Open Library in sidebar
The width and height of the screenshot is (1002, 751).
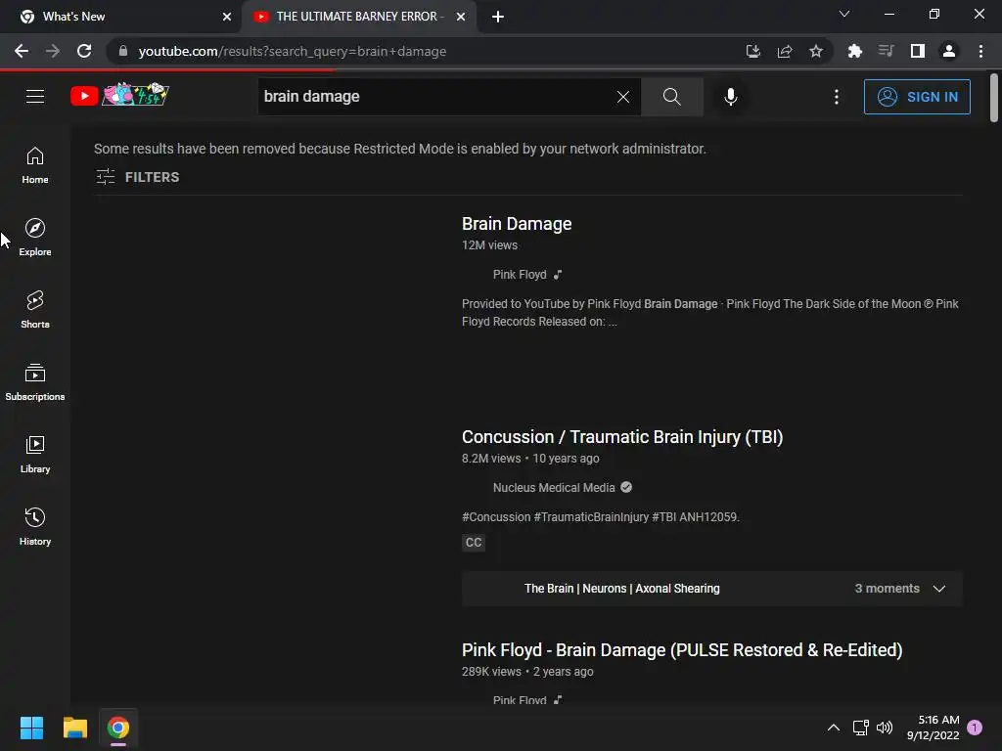click(x=35, y=455)
